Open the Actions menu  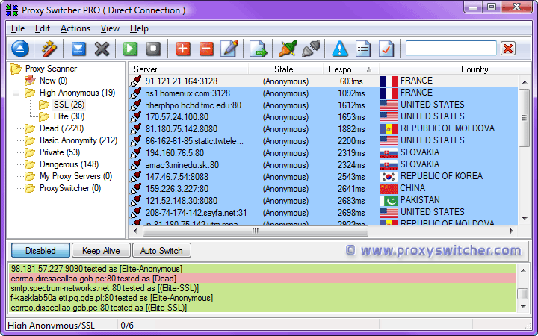(75, 28)
